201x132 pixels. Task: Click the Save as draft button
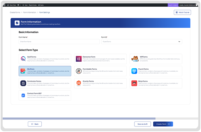[x=142, y=124]
